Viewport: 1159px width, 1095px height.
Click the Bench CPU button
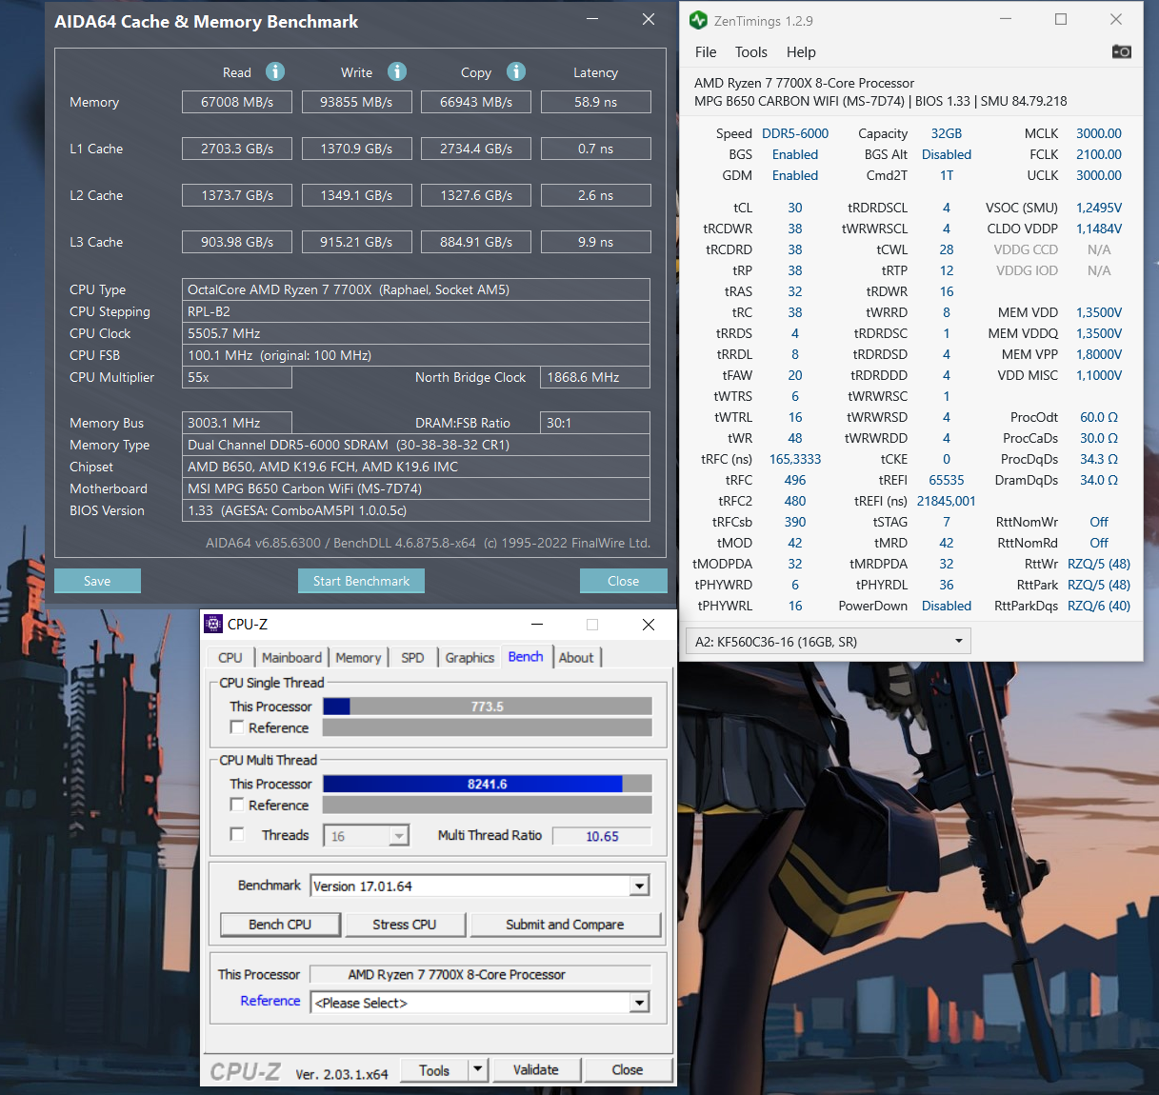(280, 925)
